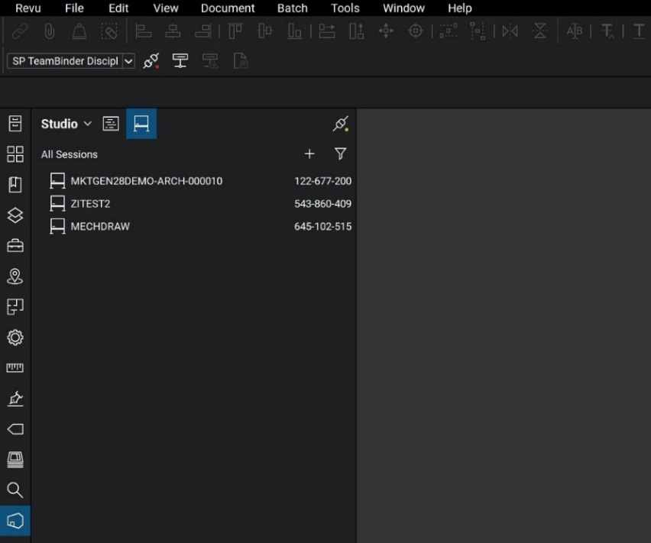Screen dimensions: 651x543
Task: Click the plus button to join a session
Action: point(309,154)
